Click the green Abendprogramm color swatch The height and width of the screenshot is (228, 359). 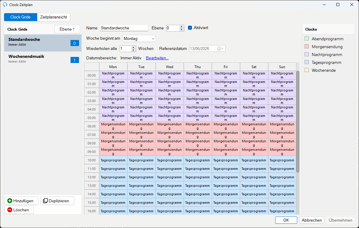[307, 38]
